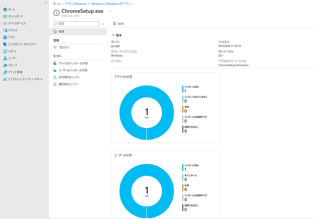
Task: Click the 削除 trash can icon
Action: coord(114,24)
